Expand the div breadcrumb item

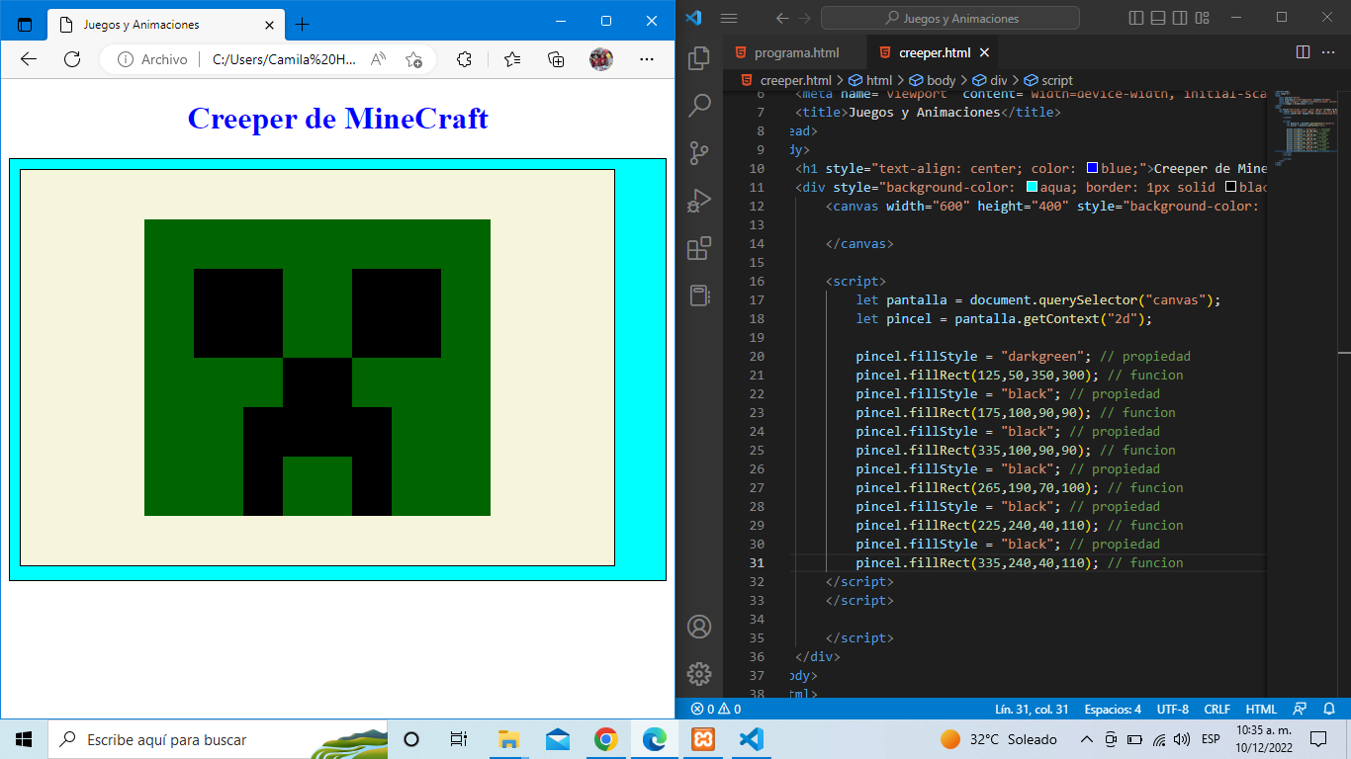pos(990,80)
